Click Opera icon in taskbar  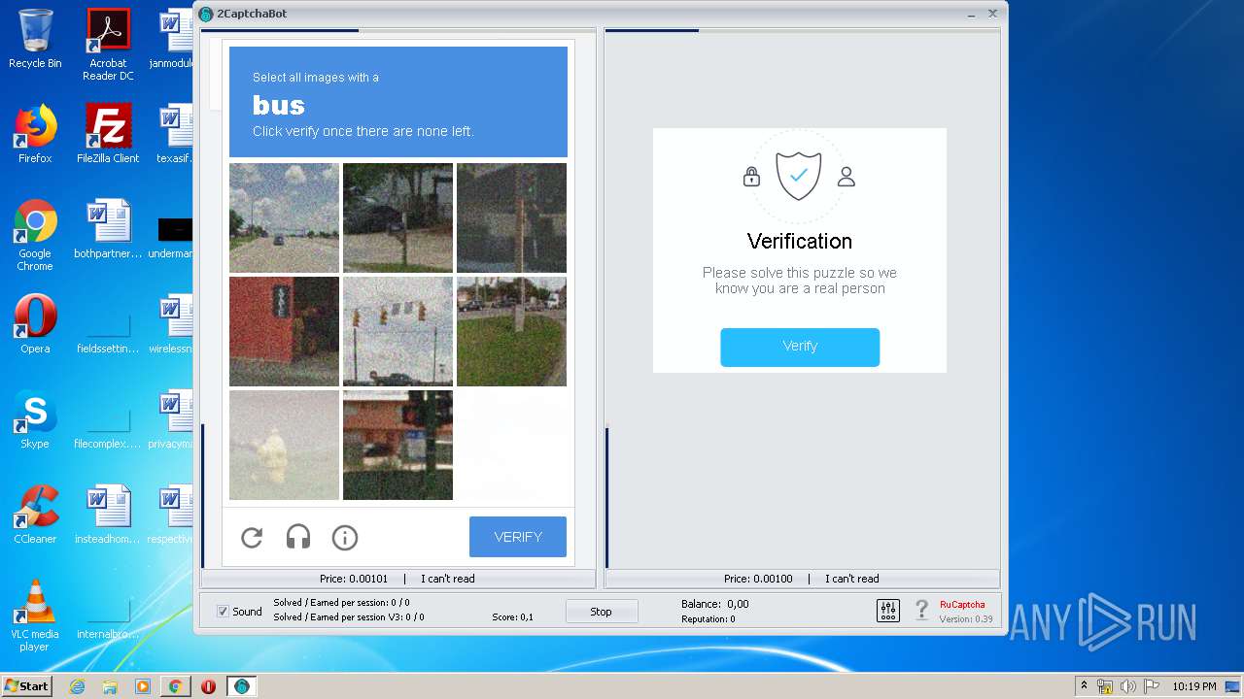click(208, 686)
